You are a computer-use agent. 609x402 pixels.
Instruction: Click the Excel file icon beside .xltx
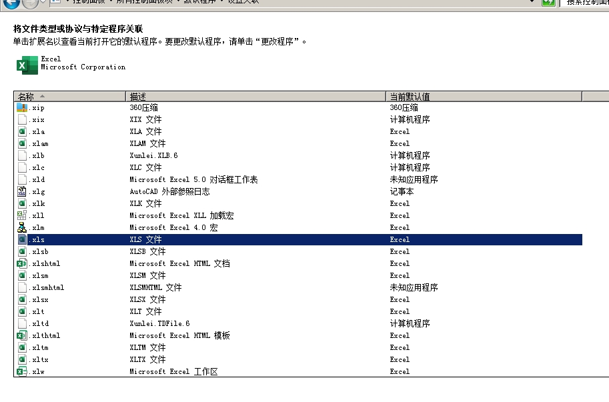tap(22, 360)
